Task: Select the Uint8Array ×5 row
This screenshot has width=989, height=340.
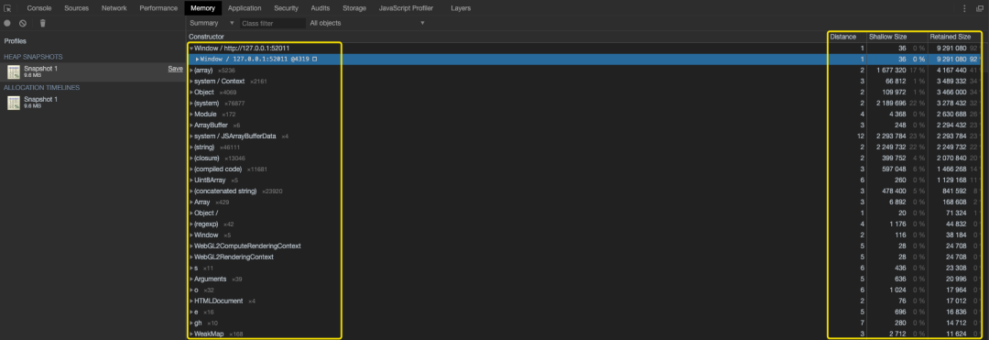Action: pos(585,181)
